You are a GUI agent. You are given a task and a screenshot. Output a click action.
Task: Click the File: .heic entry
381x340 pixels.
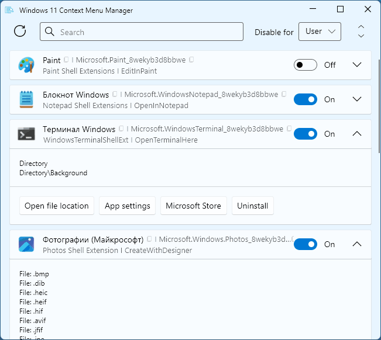click(33, 293)
